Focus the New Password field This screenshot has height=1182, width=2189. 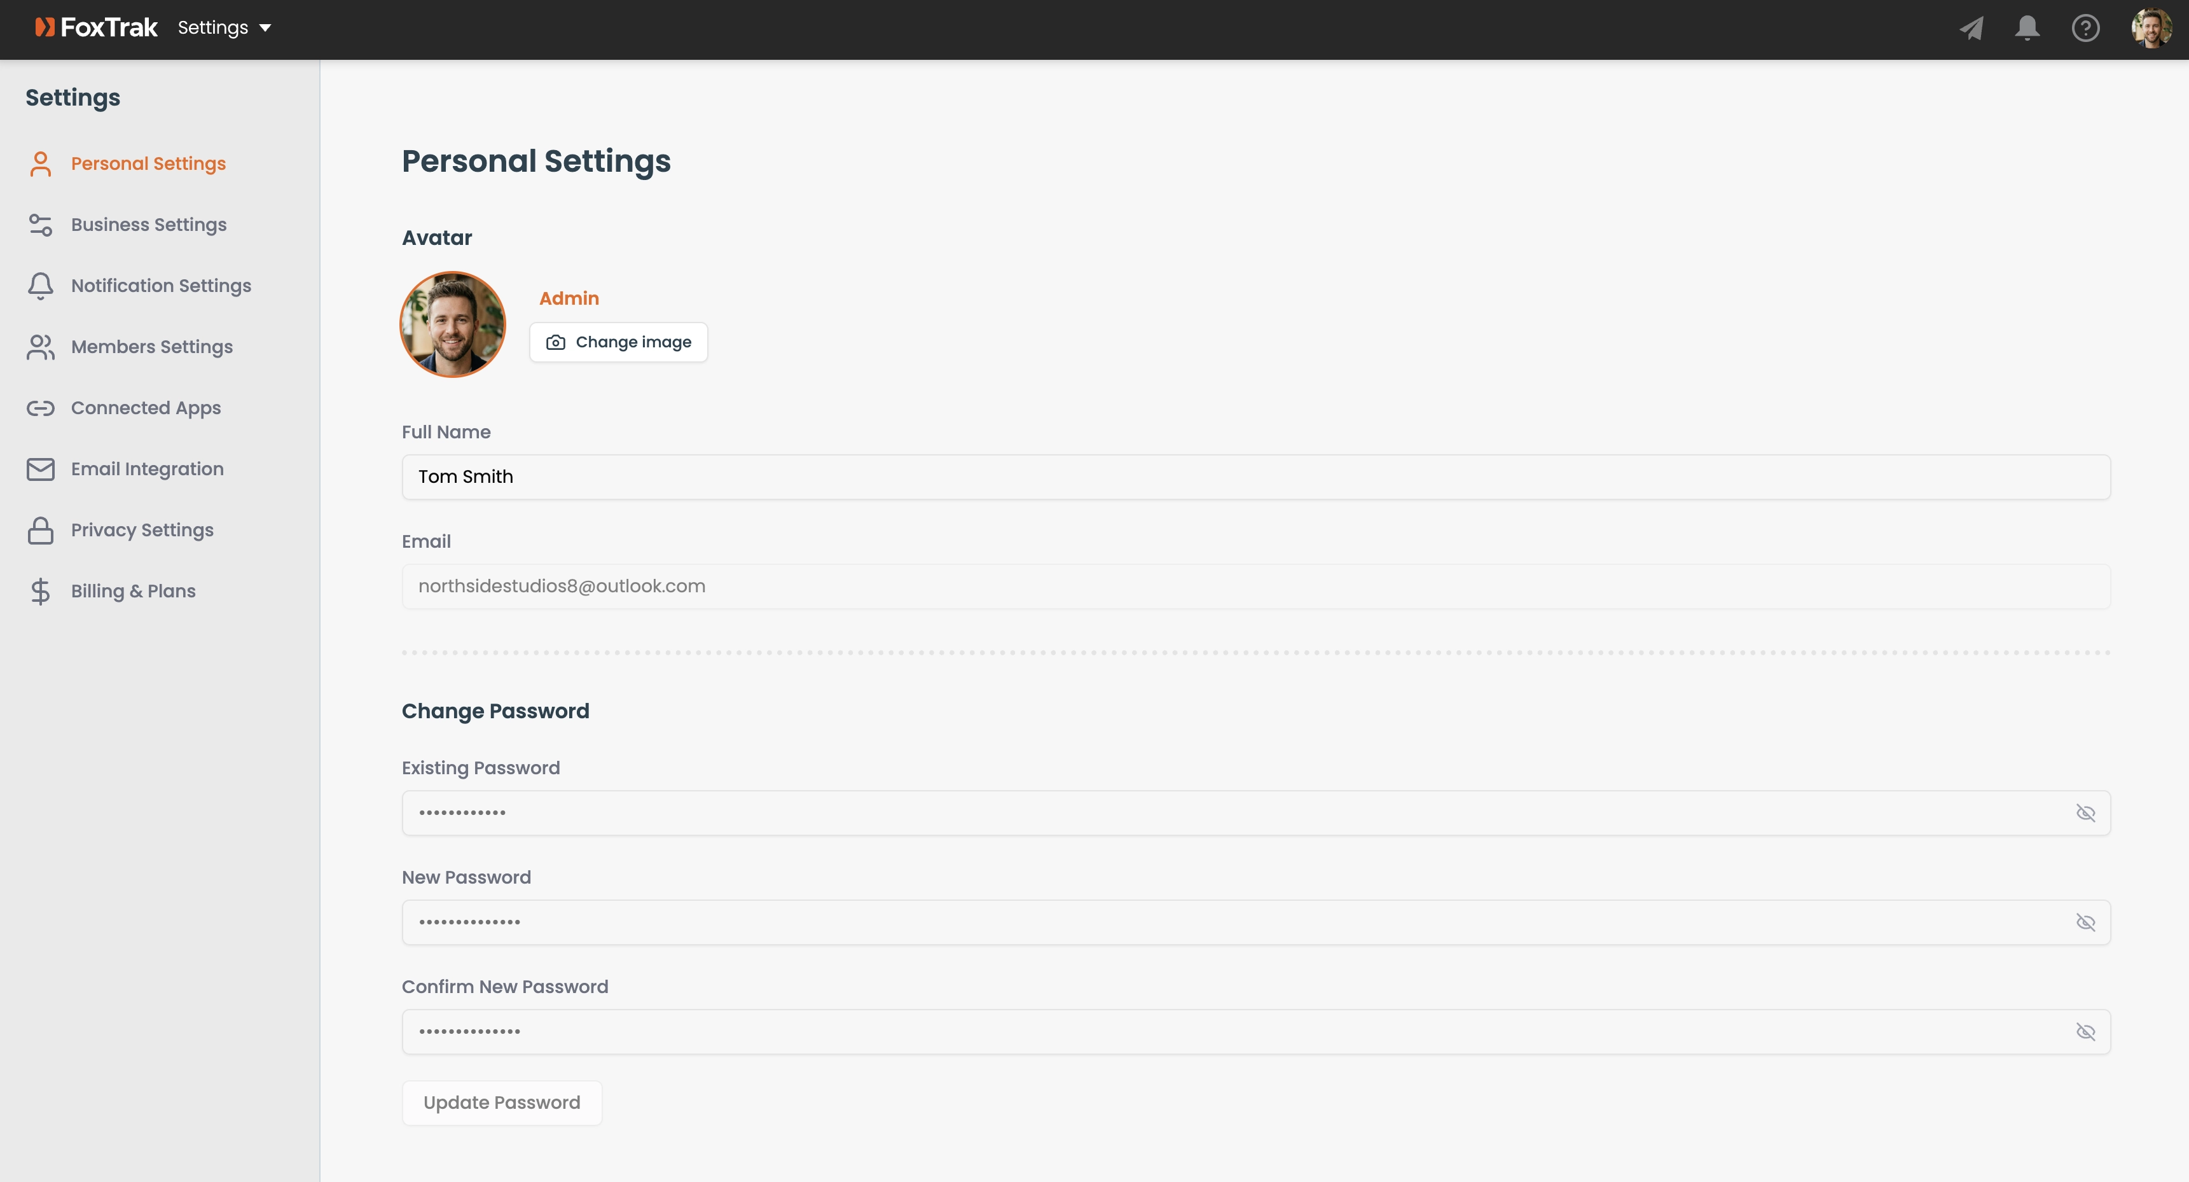click(1256, 923)
